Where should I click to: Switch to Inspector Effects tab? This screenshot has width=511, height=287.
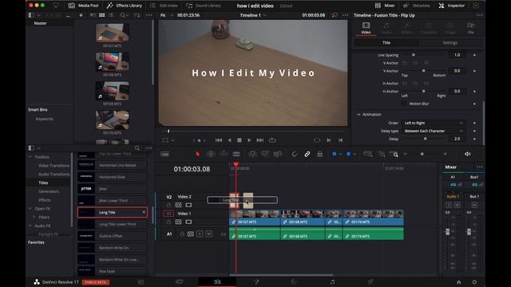pyautogui.click(x=406, y=28)
